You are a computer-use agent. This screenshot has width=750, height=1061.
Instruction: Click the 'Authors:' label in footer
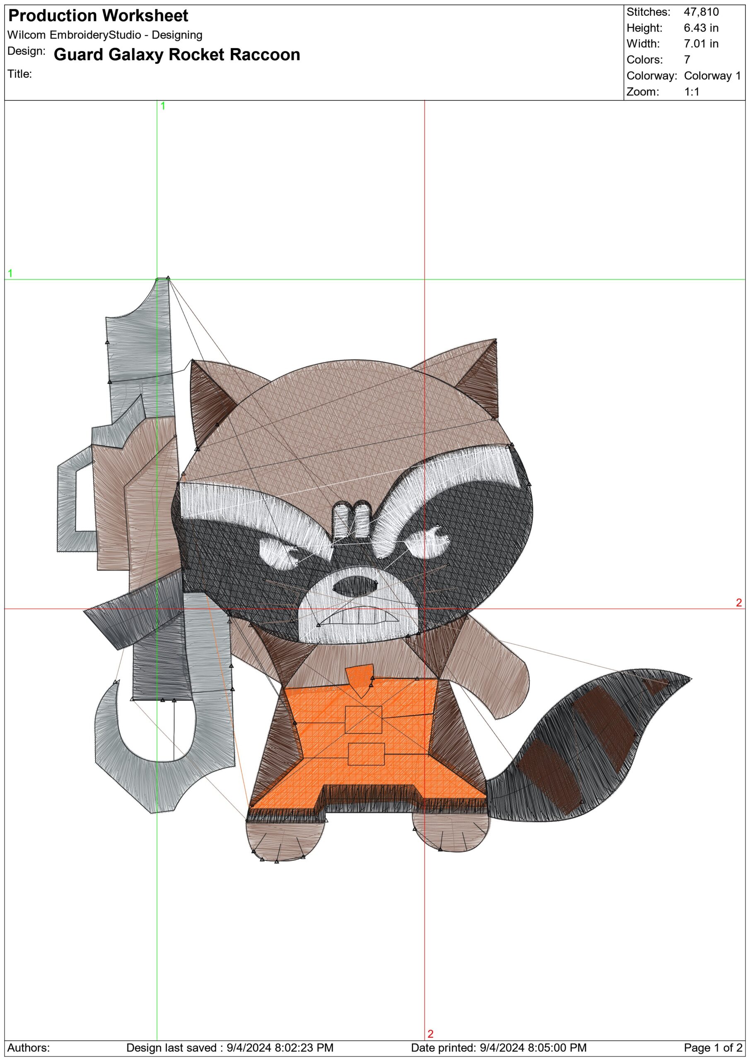pos(29,1048)
